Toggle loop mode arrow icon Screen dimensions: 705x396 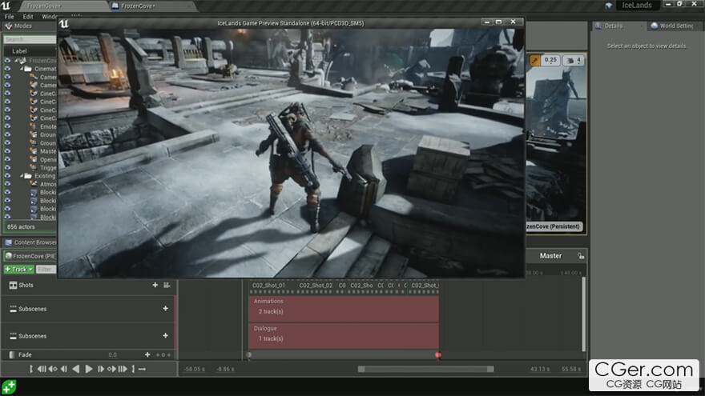142,369
